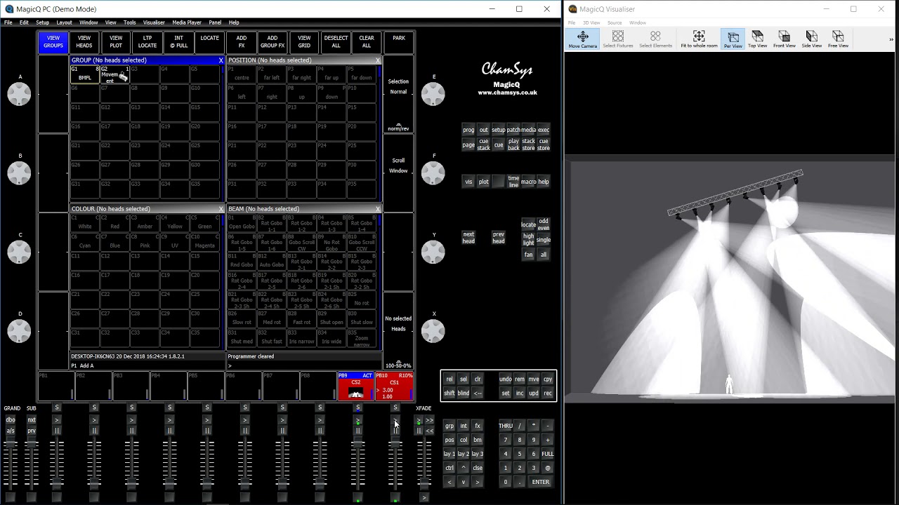Click encoder wheel X
The image size is (899, 505).
pyautogui.click(x=433, y=332)
